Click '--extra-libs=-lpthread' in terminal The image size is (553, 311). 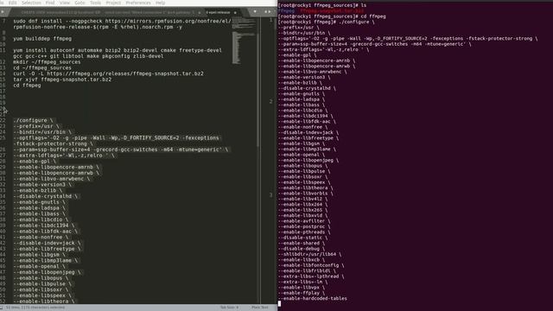pos(311,276)
